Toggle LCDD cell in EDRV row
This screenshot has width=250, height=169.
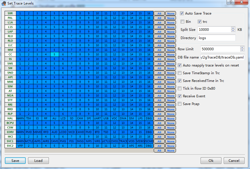point(63,132)
